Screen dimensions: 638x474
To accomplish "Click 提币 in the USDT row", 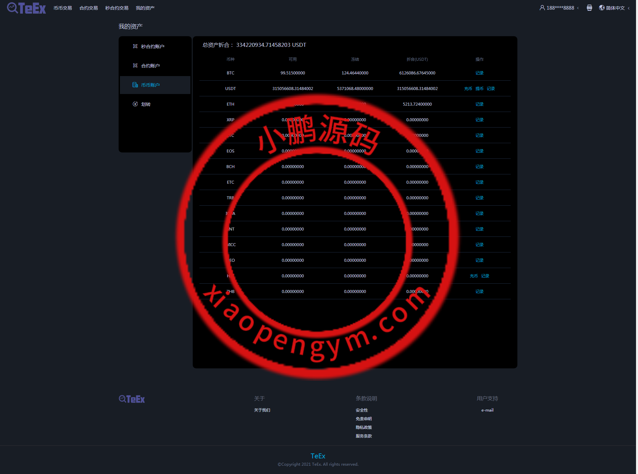I will pos(479,88).
